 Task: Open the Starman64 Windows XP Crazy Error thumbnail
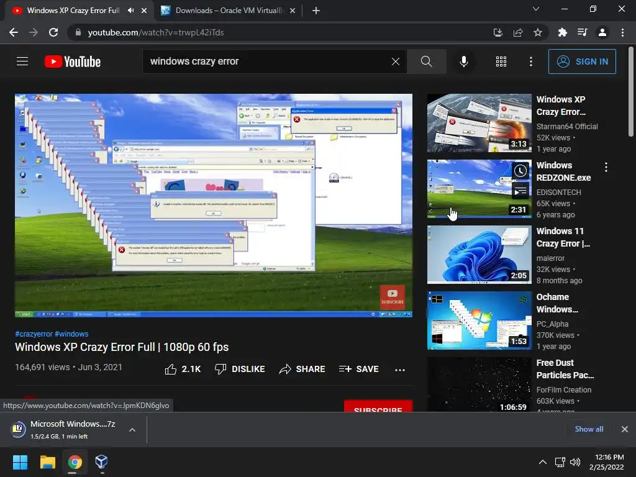479,123
